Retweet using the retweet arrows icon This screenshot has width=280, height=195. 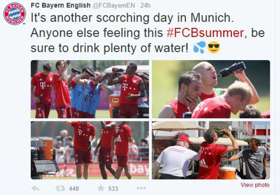(x=60, y=188)
